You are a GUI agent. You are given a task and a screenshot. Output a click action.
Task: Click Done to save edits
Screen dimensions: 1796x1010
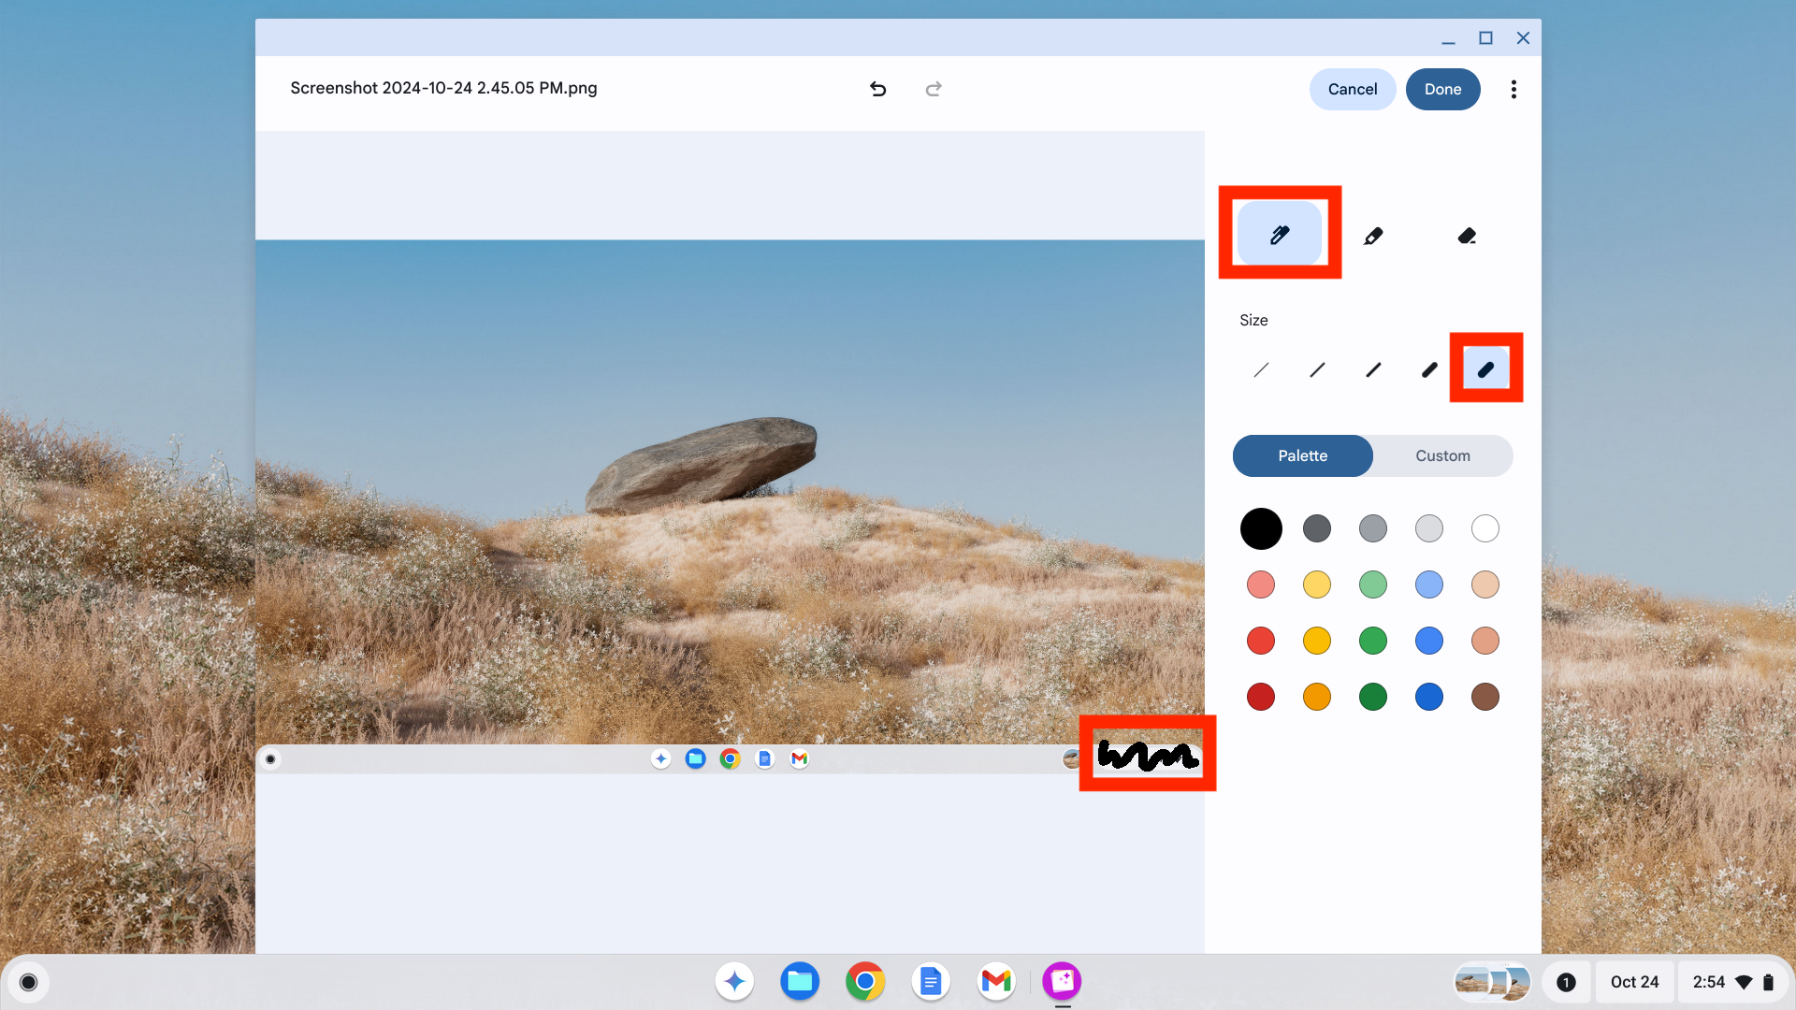coord(1442,89)
